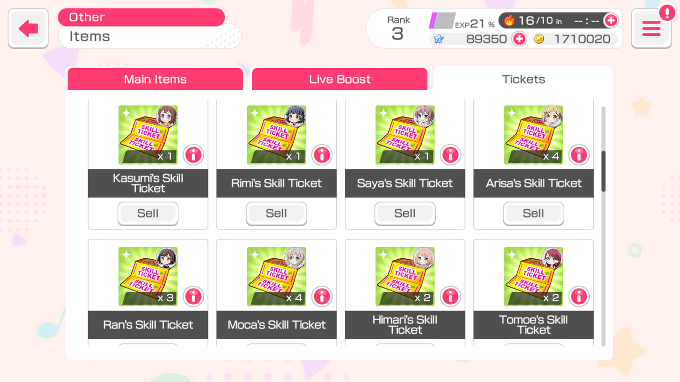
Task: View info for Arisa's Skill Ticket
Action: 579,155
